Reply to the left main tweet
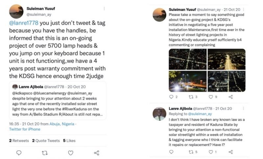263x159 pixels. point(19,153)
